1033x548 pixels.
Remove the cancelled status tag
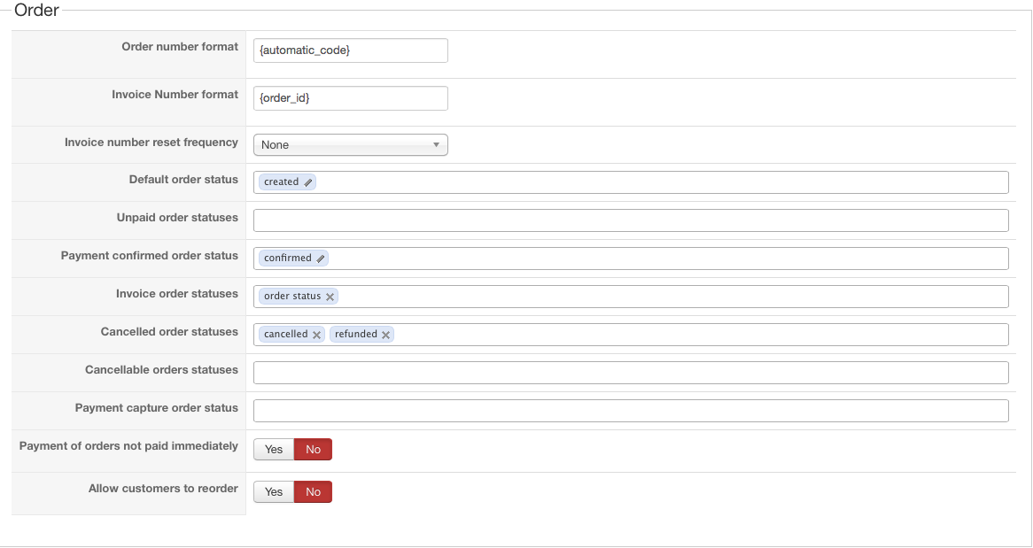tap(317, 335)
